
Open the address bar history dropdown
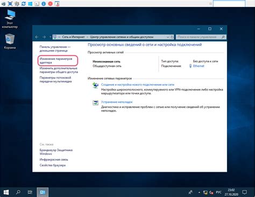pos(168,37)
